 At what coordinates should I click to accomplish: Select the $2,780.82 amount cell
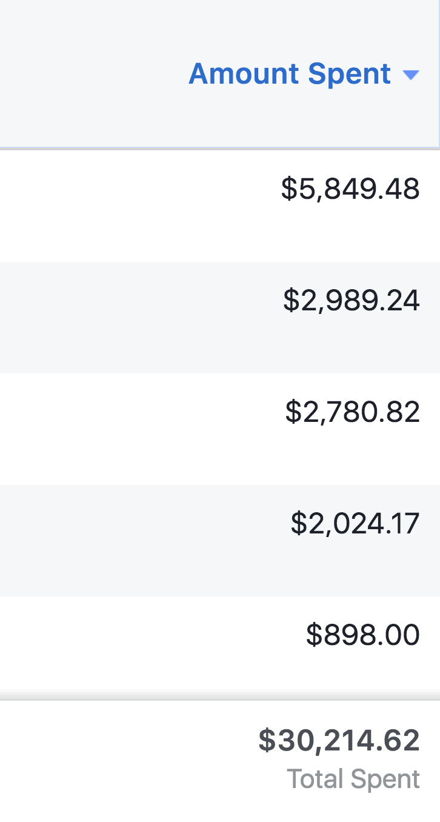(353, 412)
